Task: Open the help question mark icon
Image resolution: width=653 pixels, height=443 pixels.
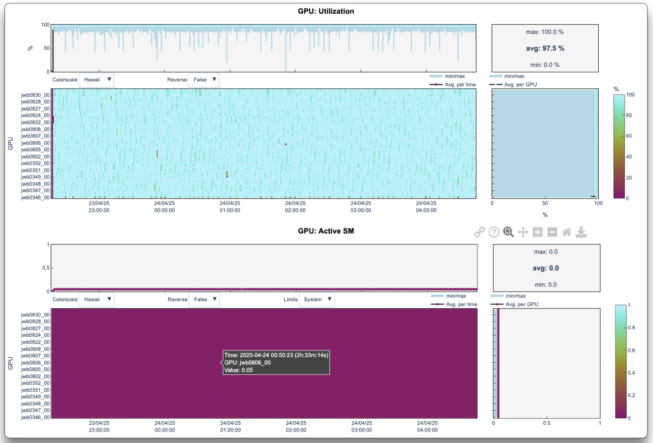Action: tap(494, 232)
